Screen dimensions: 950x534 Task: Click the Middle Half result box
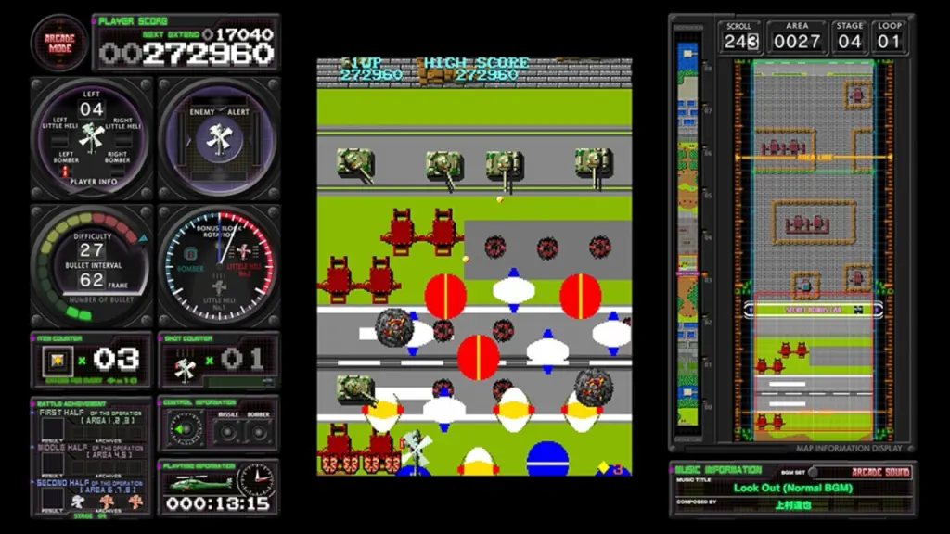pyautogui.click(x=53, y=464)
